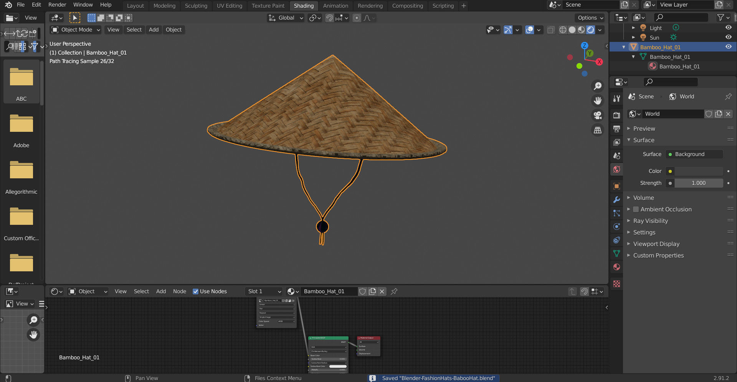The height and width of the screenshot is (382, 737).
Task: Hide the Sun object with its eye icon
Action: (728, 37)
